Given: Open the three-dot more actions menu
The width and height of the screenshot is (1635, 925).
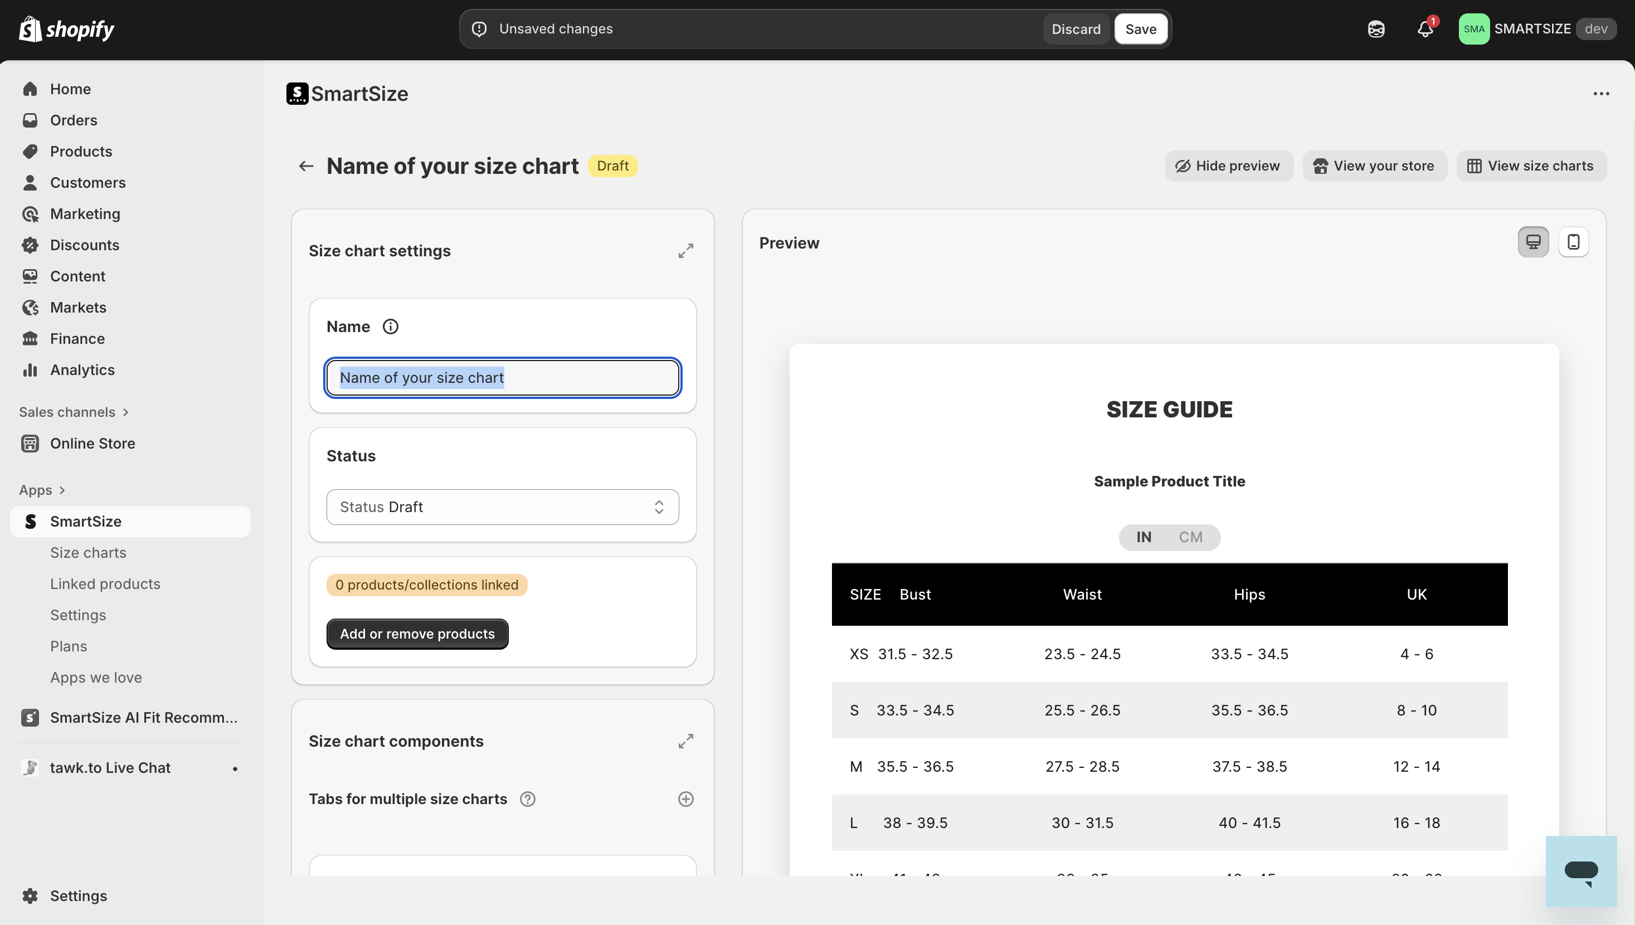Looking at the screenshot, I should pyautogui.click(x=1600, y=94).
